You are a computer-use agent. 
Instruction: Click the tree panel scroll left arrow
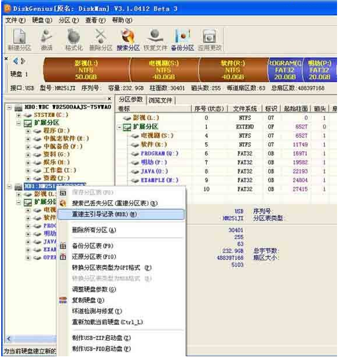tap(9, 339)
